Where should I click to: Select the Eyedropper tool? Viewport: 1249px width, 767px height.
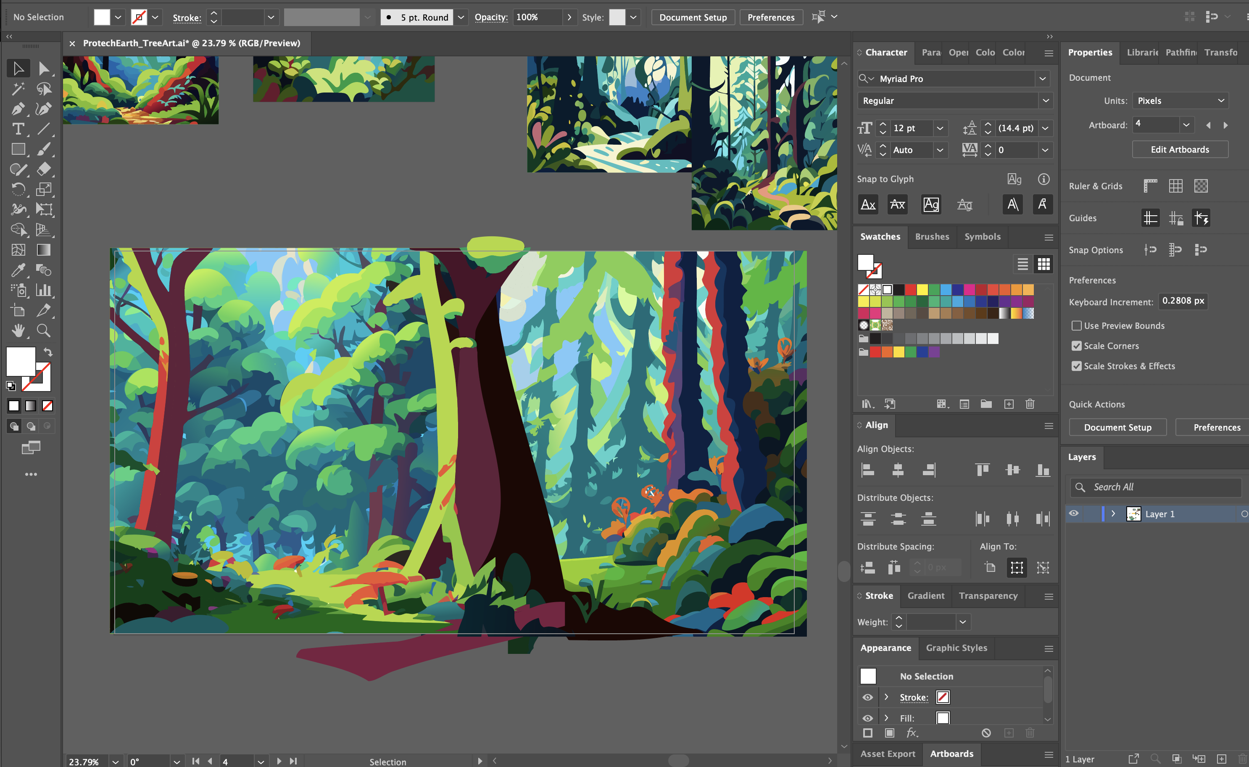(18, 270)
